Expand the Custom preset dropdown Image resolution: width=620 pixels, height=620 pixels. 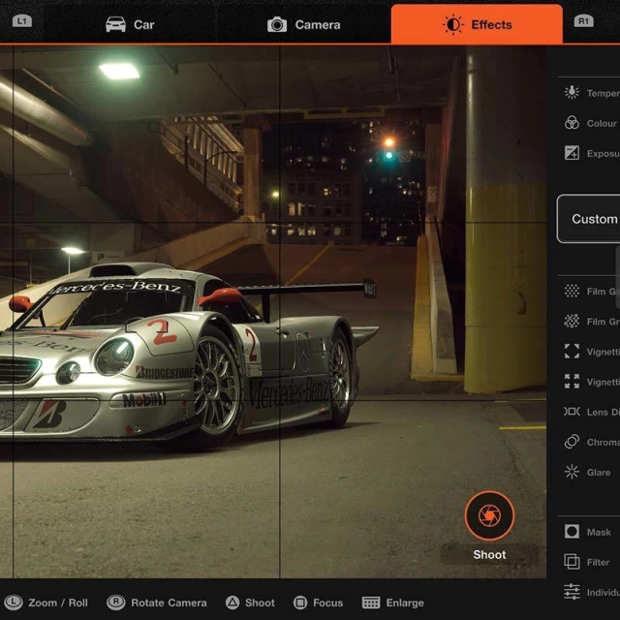591,219
